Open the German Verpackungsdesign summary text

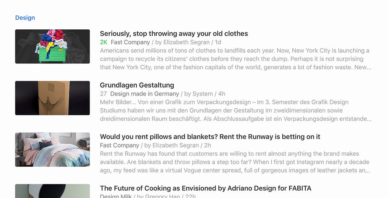236,110
